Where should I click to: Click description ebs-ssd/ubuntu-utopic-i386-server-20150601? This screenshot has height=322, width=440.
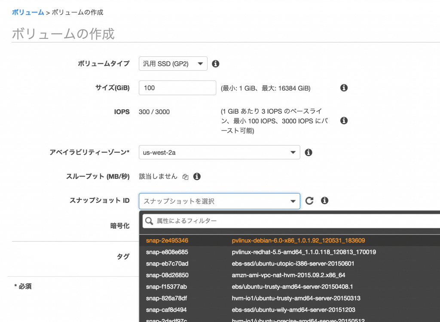[x=293, y=263]
